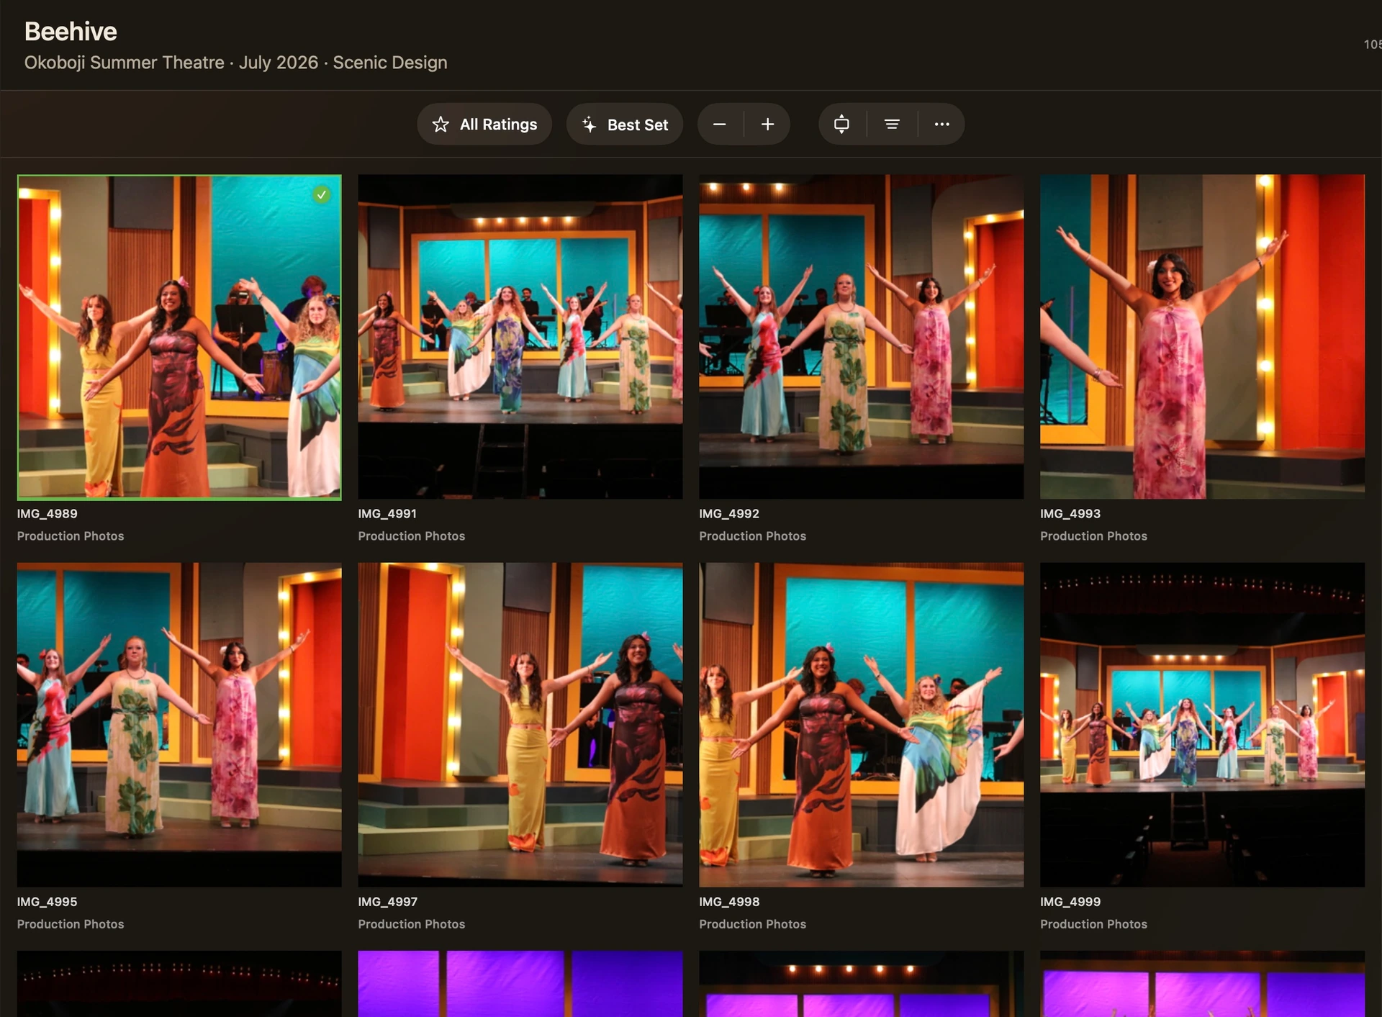1382x1017 pixels.
Task: Open the IMG_4995 photo thumbnail
Action: 179,725
